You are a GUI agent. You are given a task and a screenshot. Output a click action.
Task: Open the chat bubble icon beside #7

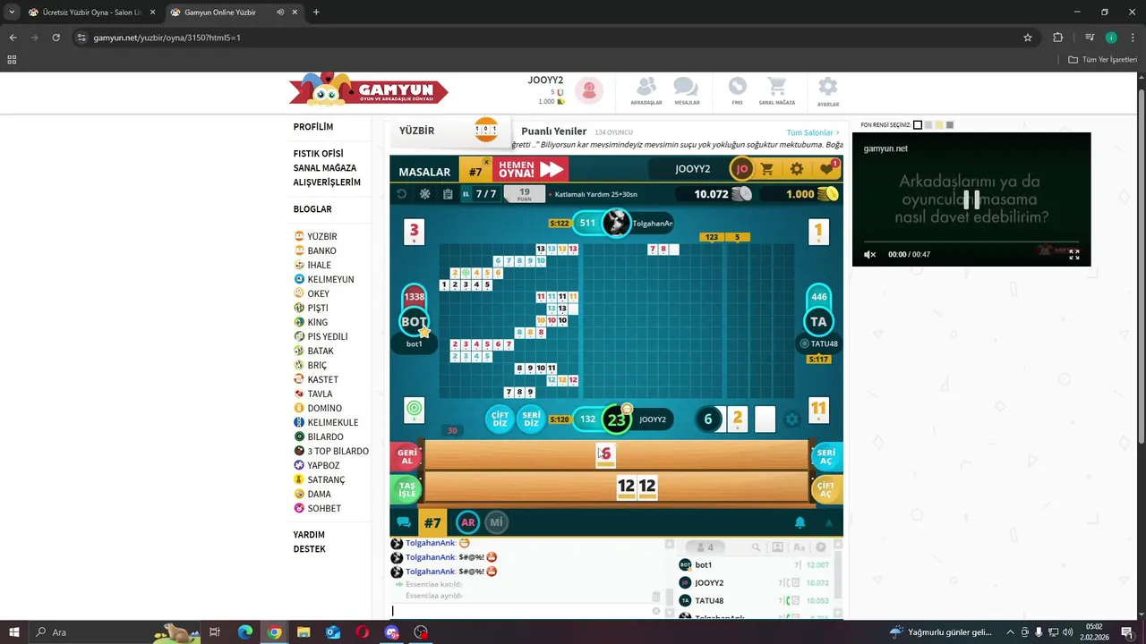404,522
